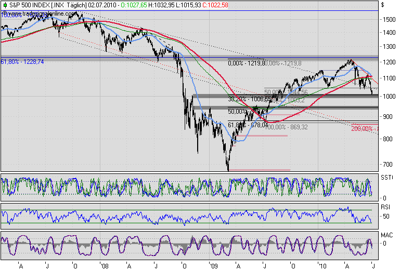Image resolution: width=400 pixels, height=270 pixels.
Task: Click the 1200 price axis label
Action: click(389, 62)
